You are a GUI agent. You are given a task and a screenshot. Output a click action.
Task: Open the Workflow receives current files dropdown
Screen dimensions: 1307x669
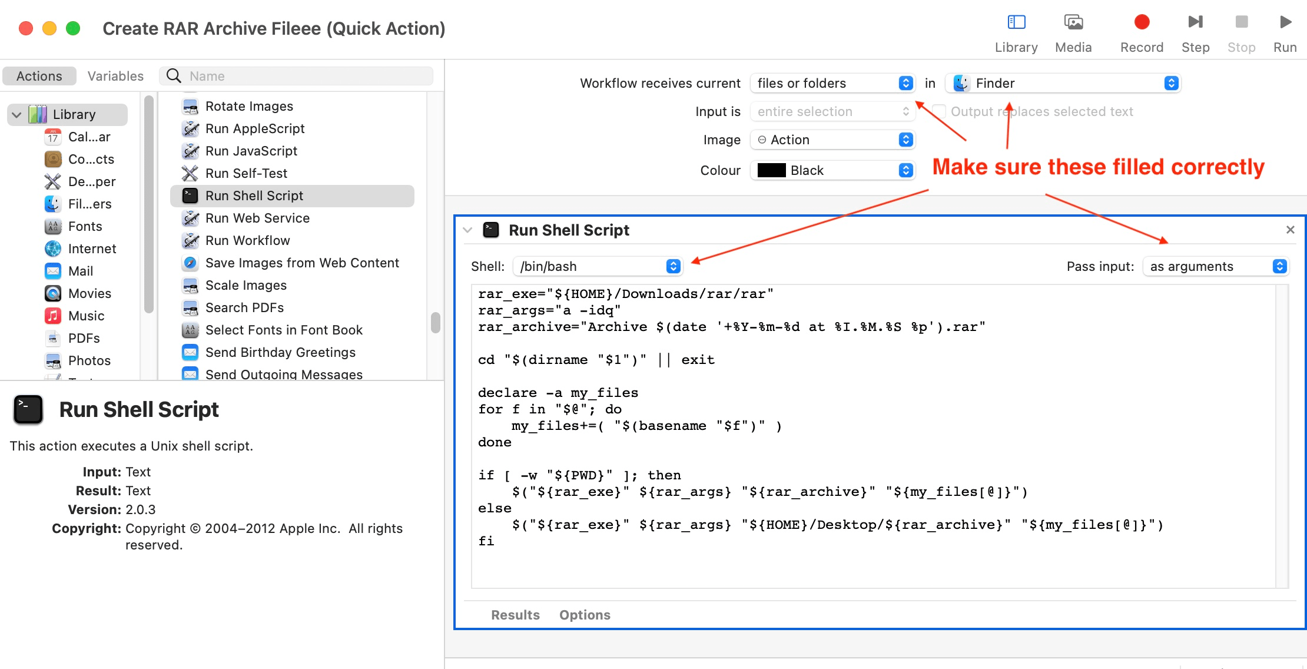[x=832, y=83]
